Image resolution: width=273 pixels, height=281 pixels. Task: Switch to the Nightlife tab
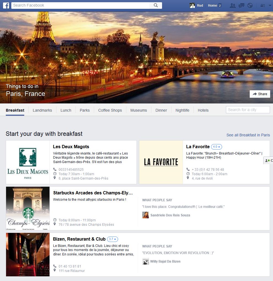[182, 110]
